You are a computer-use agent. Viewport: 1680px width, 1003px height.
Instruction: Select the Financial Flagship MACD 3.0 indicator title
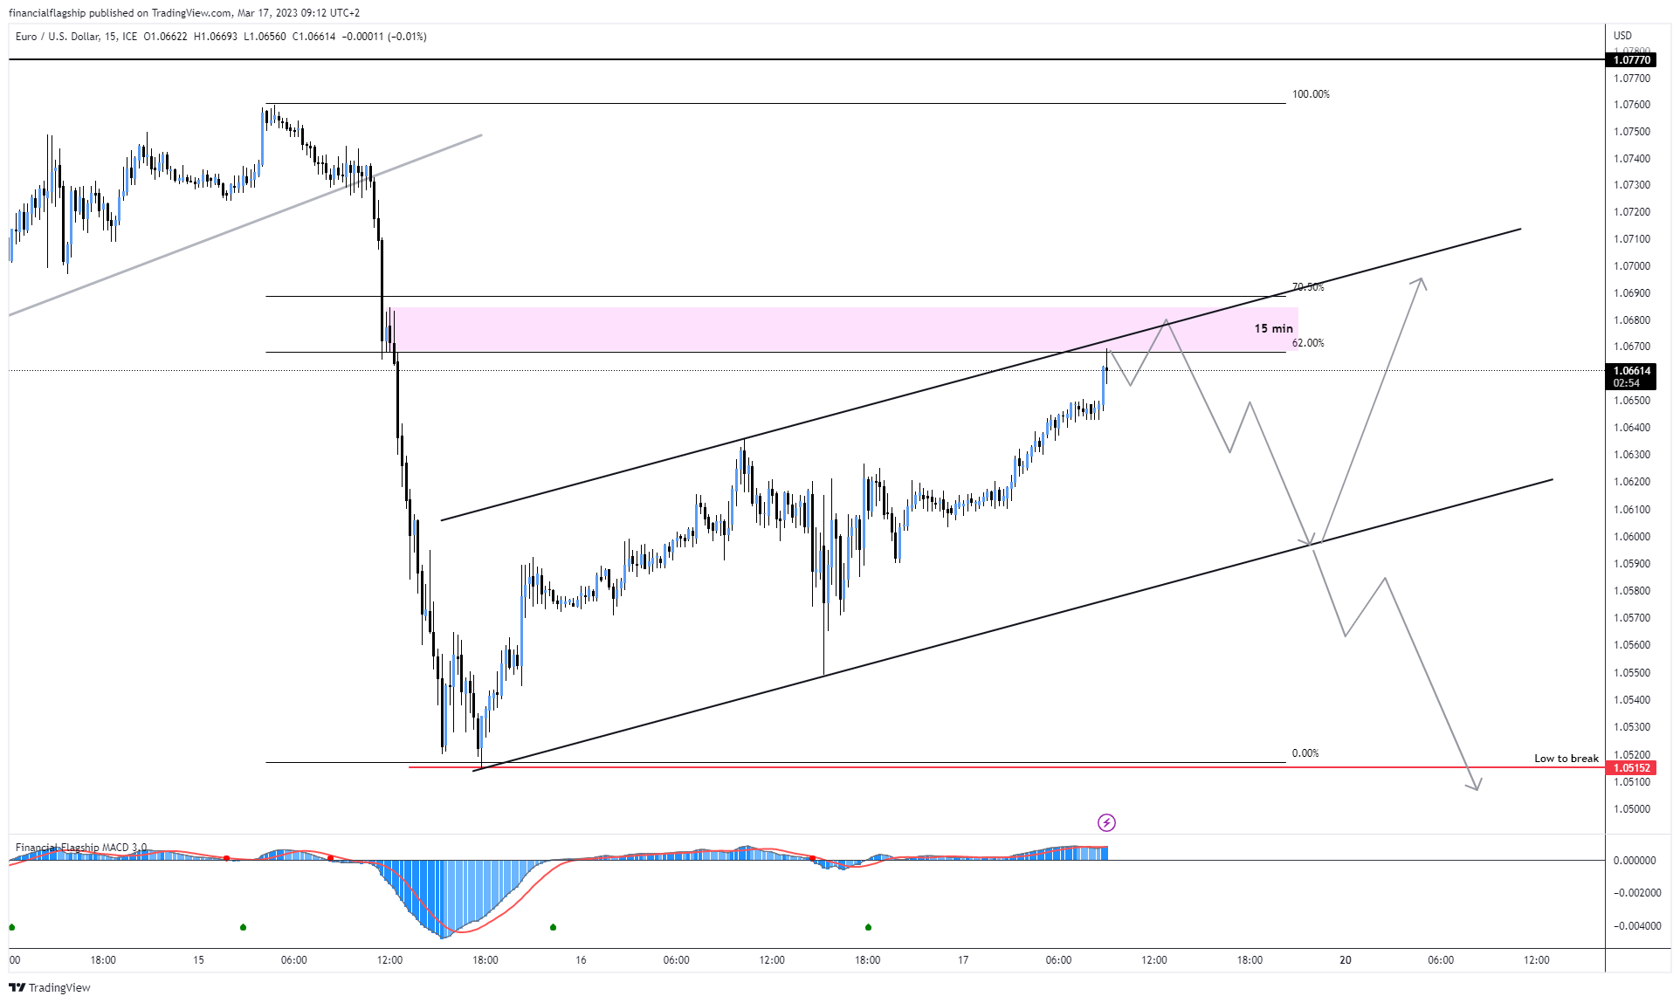pos(81,848)
